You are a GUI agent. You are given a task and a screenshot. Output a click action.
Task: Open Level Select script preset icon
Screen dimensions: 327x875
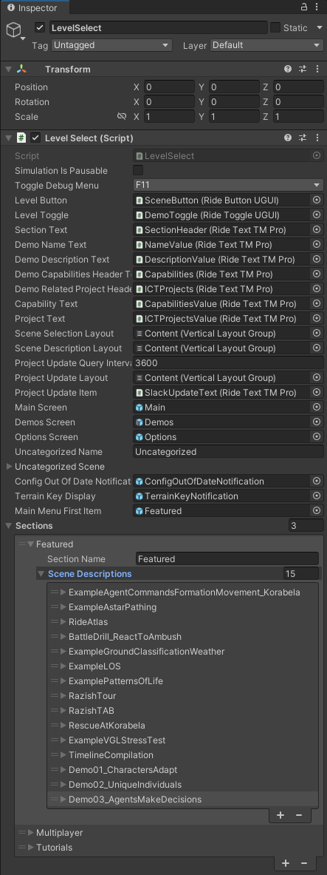click(x=303, y=138)
